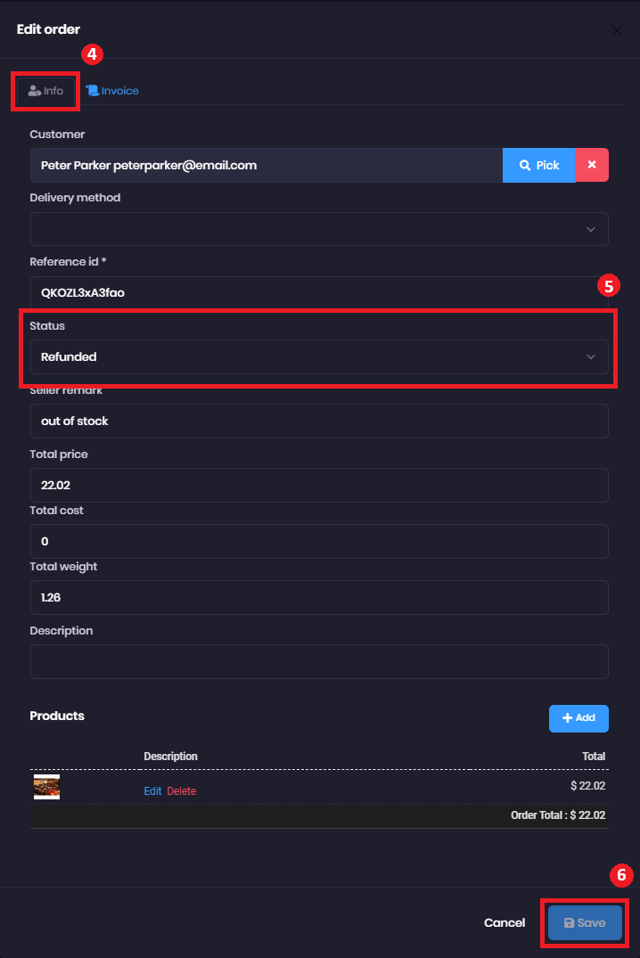Open the Status dropdown showing Refunded

pyautogui.click(x=319, y=356)
